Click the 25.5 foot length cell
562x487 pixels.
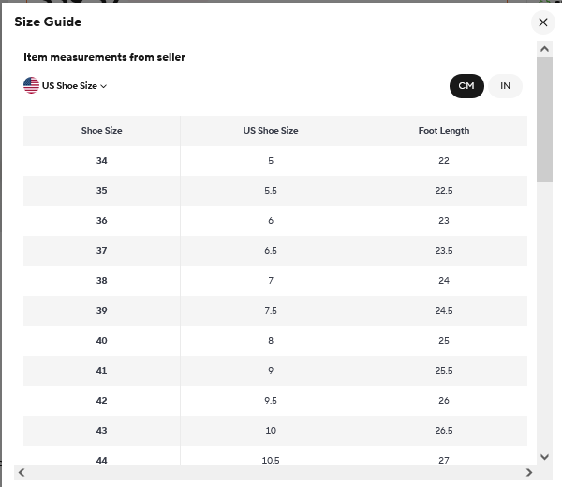pyautogui.click(x=444, y=371)
